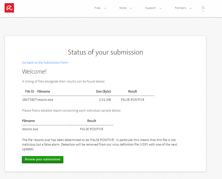Viewport: 222px width, 179px height.
Task: Click the Welcome! heading text
Action: coord(34,72)
